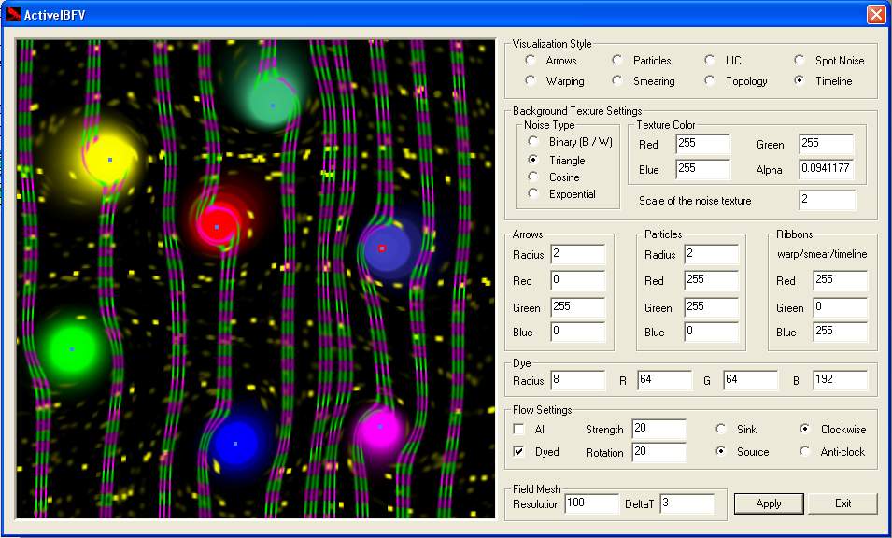Screen dimensions: 892x538
Task: Select the Arrows visualization style
Action: [531, 61]
